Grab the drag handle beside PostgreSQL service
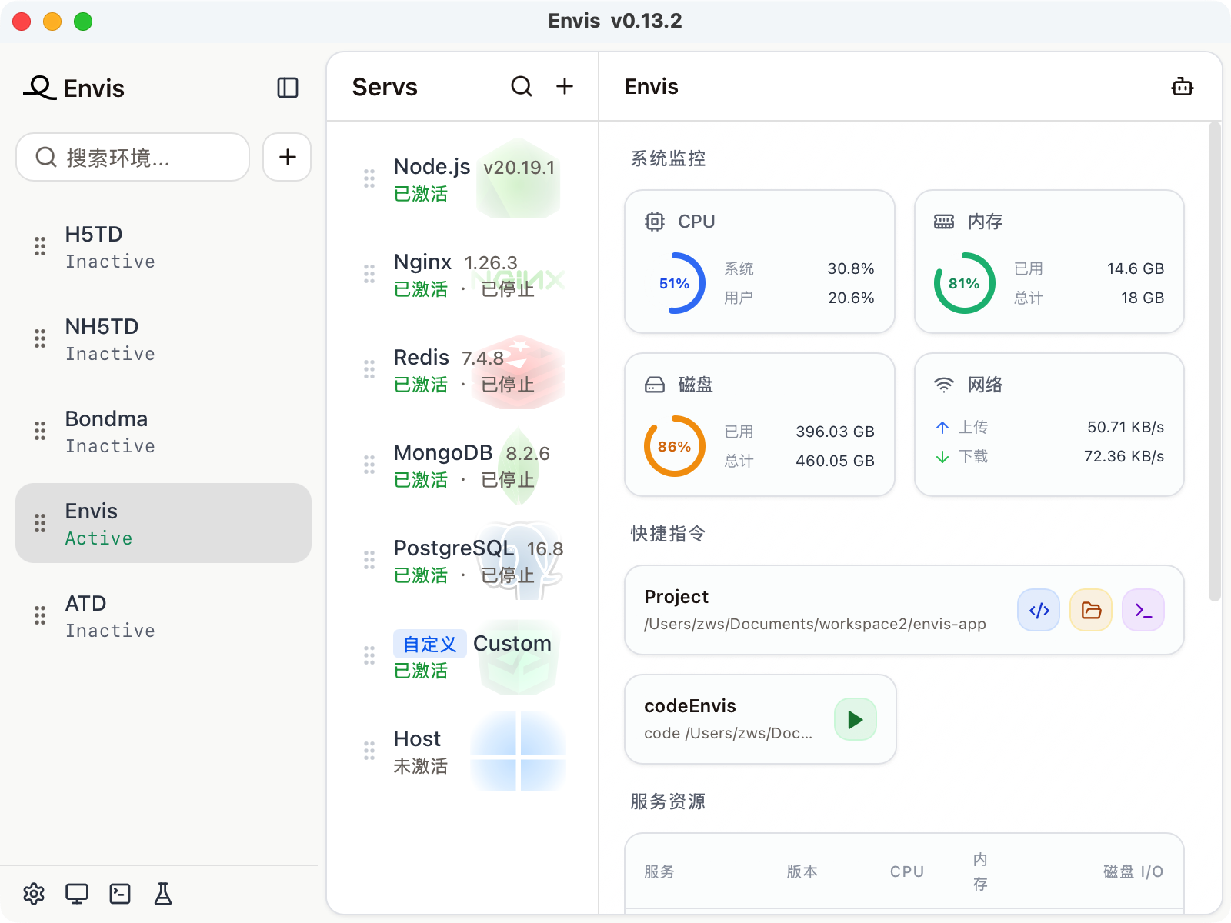 tap(369, 560)
